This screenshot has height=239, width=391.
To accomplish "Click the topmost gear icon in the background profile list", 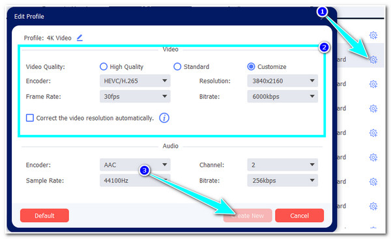I will point(373,35).
